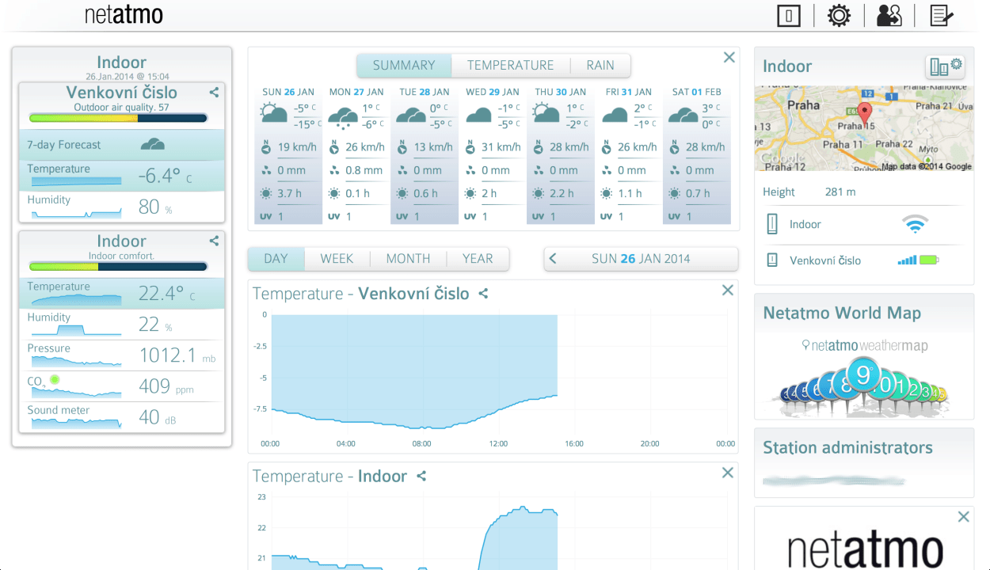Switch to the RAIN forecast tab
This screenshot has height=570, width=990.
click(600, 66)
